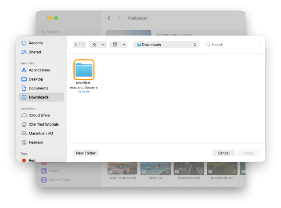Click the Shared people icon
281x208 pixels.
(x=24, y=52)
